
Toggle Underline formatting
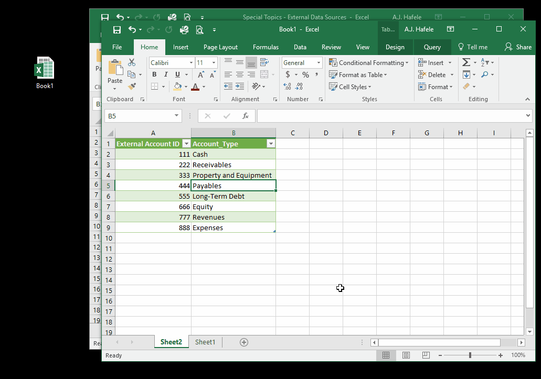point(177,74)
